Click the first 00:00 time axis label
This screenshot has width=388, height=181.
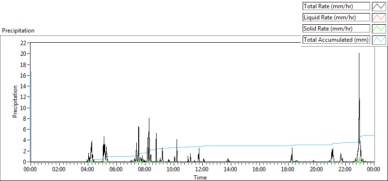[x=31, y=169]
